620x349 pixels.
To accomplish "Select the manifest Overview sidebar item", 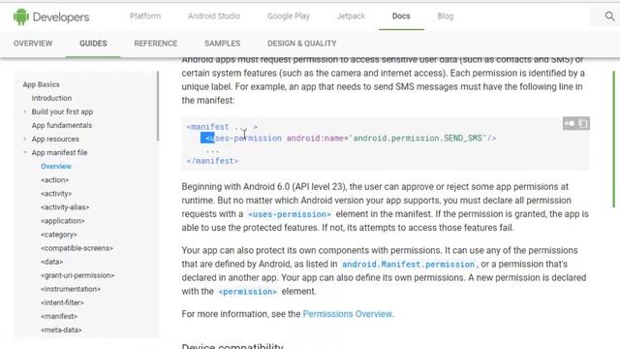I will (56, 166).
